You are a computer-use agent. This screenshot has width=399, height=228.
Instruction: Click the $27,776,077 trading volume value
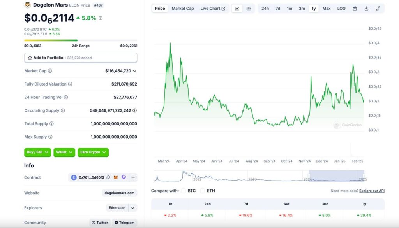[125, 97]
